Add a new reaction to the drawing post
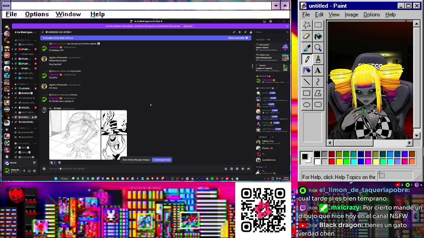 59,162
